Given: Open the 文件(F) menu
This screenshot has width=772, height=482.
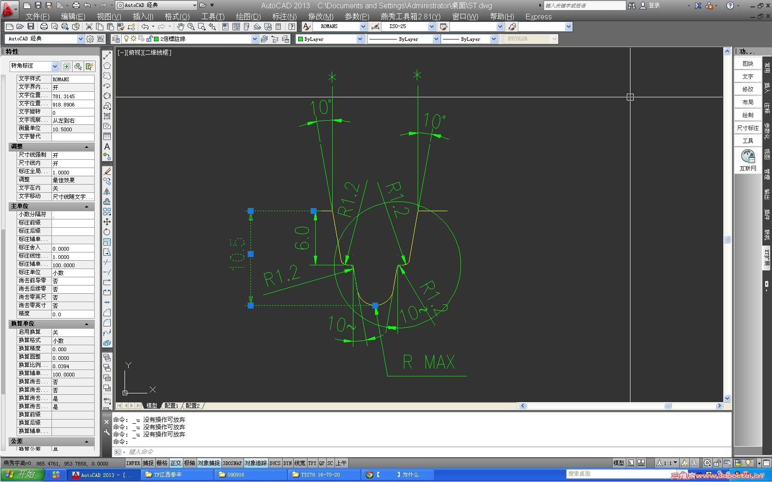Looking at the screenshot, I should click(37, 17).
